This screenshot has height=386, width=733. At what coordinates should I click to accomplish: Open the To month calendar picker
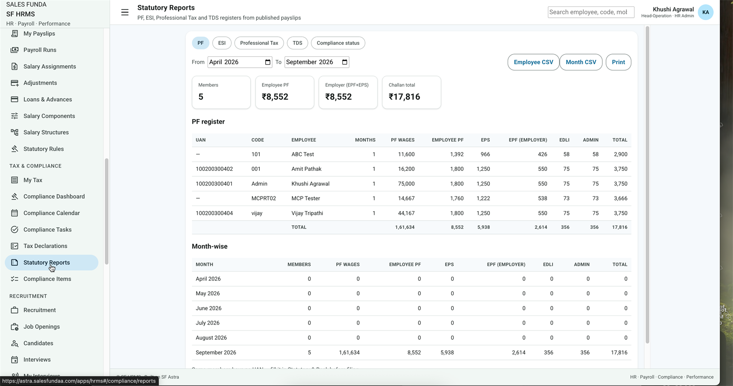click(345, 62)
